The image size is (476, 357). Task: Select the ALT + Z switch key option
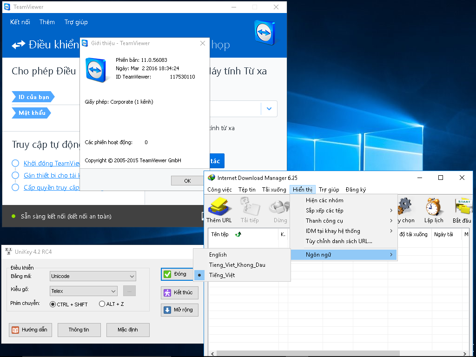click(x=102, y=304)
